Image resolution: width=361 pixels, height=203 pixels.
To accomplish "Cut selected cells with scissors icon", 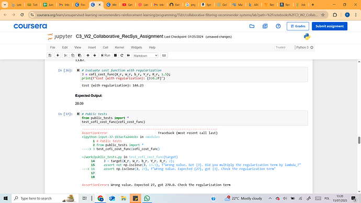I will (x=65, y=55).
